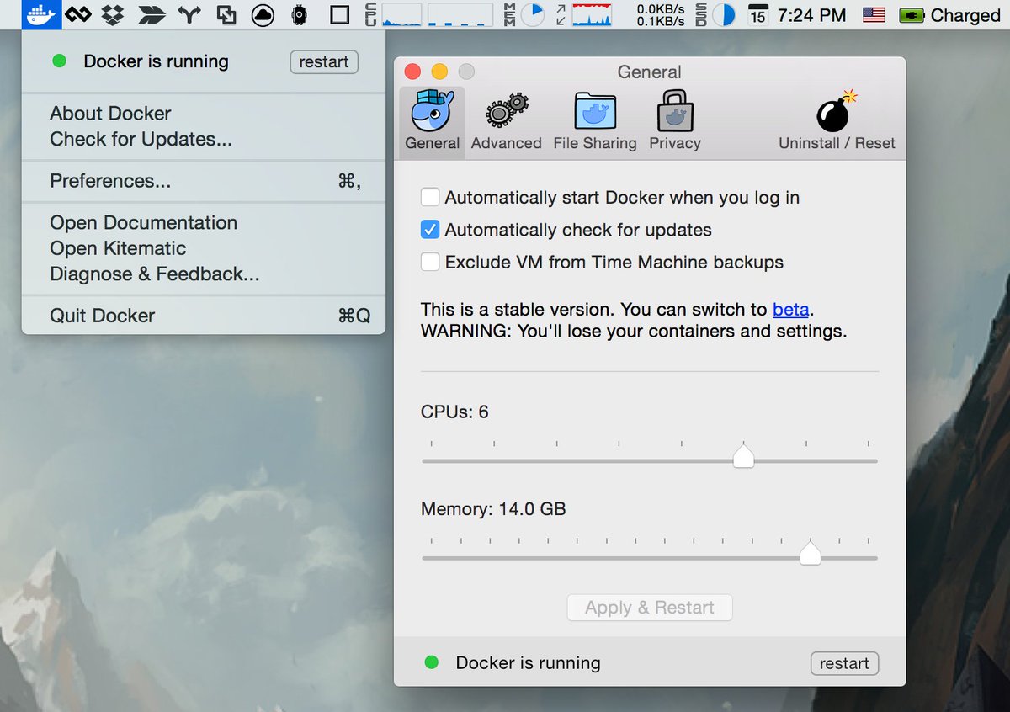Image resolution: width=1010 pixels, height=712 pixels.
Task: Open the General preferences tab
Action: pyautogui.click(x=432, y=121)
